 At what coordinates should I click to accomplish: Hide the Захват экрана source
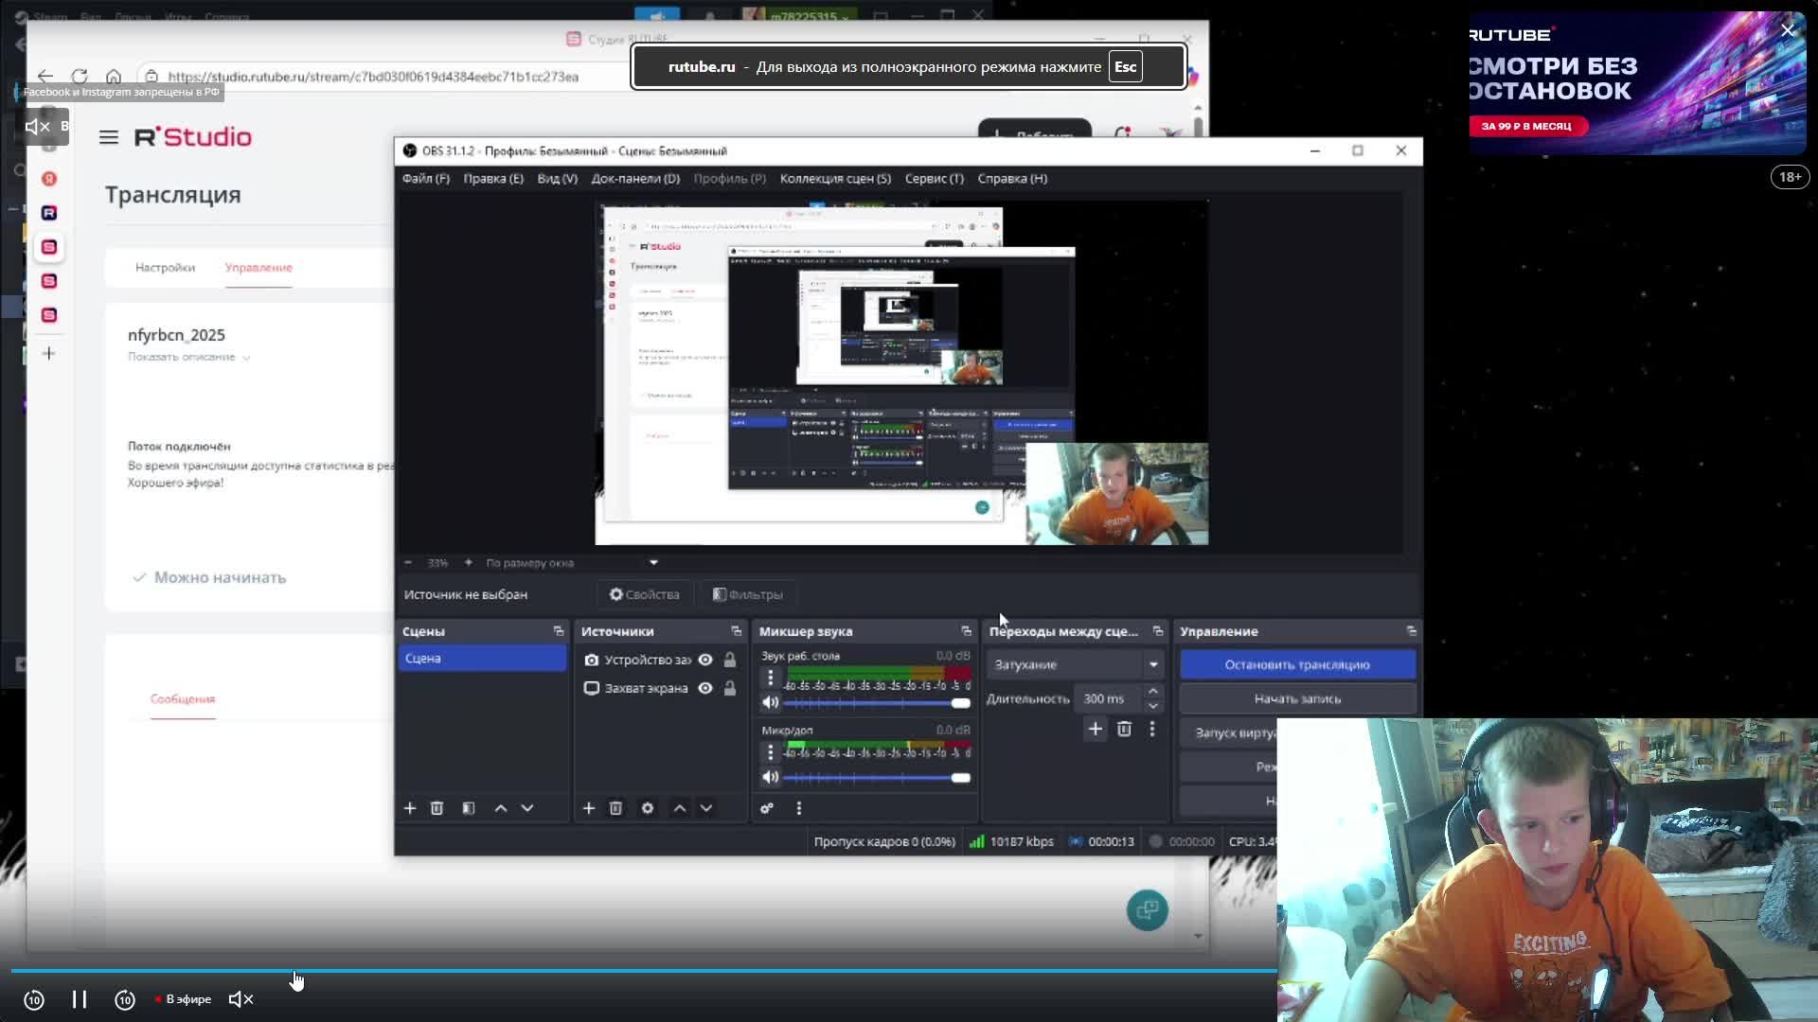coord(705,688)
